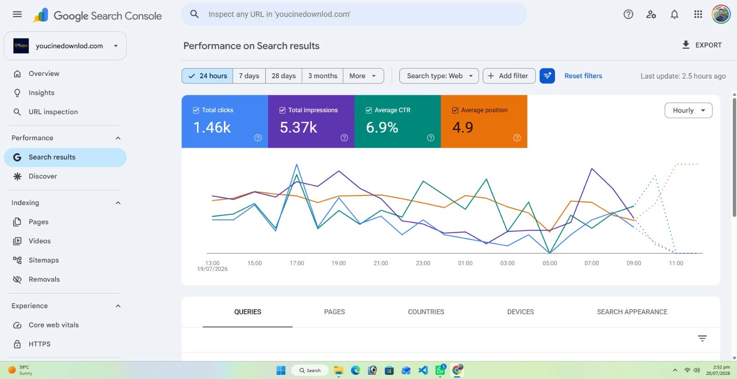
Task: Click Add filter button
Action: tap(509, 76)
